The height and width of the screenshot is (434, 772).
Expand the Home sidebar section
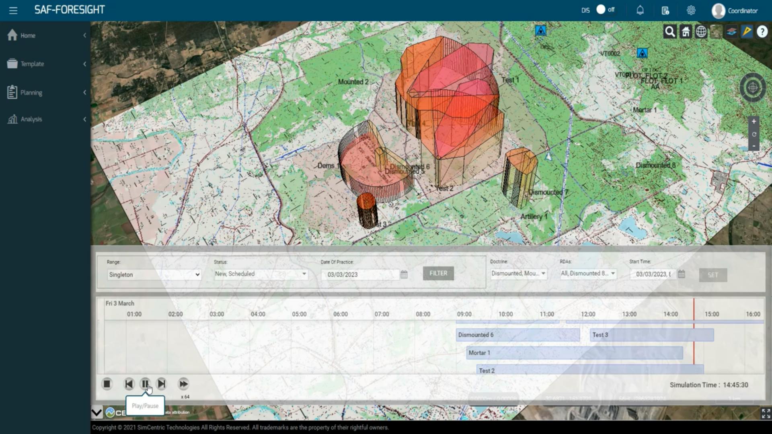pyautogui.click(x=44, y=35)
